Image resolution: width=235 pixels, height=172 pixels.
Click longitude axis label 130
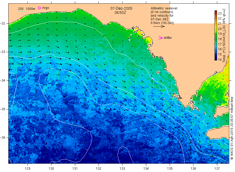51,169
